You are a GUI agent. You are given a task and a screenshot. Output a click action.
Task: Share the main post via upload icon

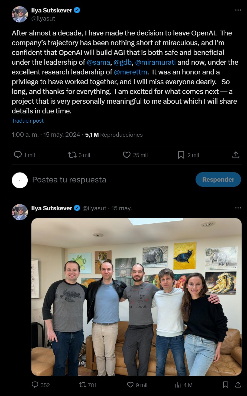pyautogui.click(x=236, y=155)
